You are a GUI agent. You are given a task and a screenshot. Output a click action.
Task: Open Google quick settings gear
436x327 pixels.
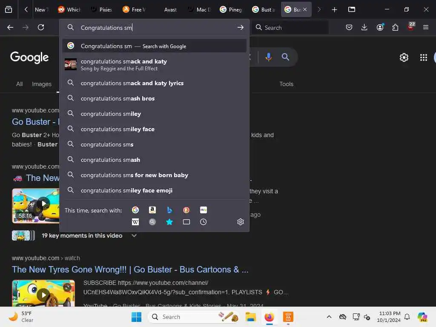pos(404,57)
